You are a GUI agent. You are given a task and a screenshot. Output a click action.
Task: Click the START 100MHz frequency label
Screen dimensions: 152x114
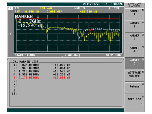coord(25,55)
